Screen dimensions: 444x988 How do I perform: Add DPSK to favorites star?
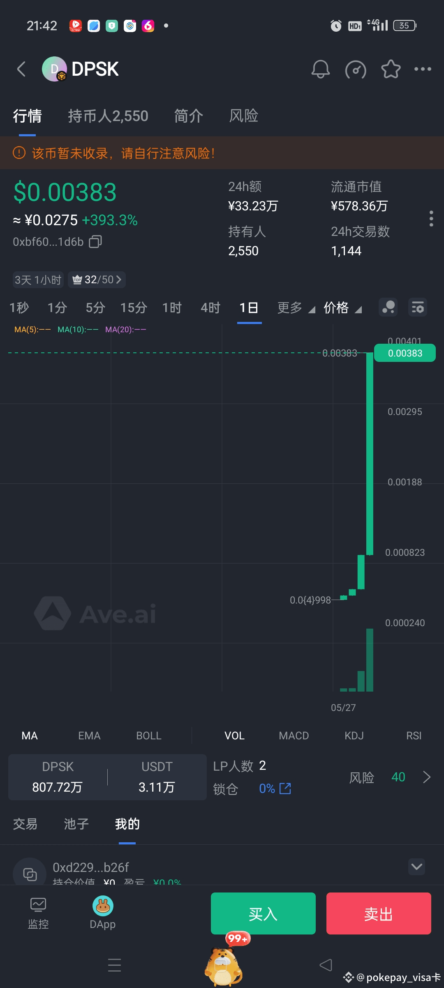[391, 69]
